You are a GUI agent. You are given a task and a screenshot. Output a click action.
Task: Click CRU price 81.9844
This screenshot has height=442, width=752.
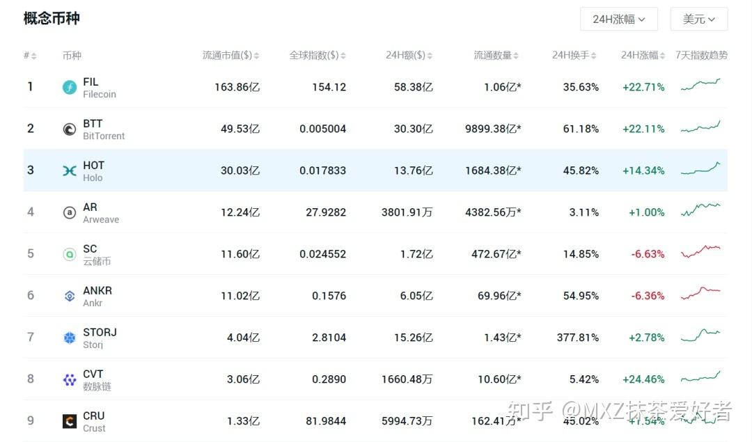tap(326, 421)
